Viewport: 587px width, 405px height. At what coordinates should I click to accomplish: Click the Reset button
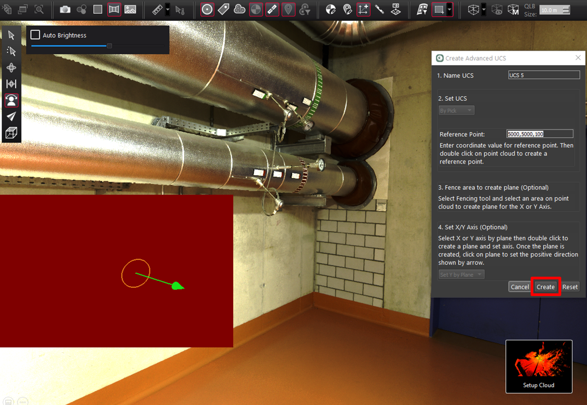pos(570,287)
